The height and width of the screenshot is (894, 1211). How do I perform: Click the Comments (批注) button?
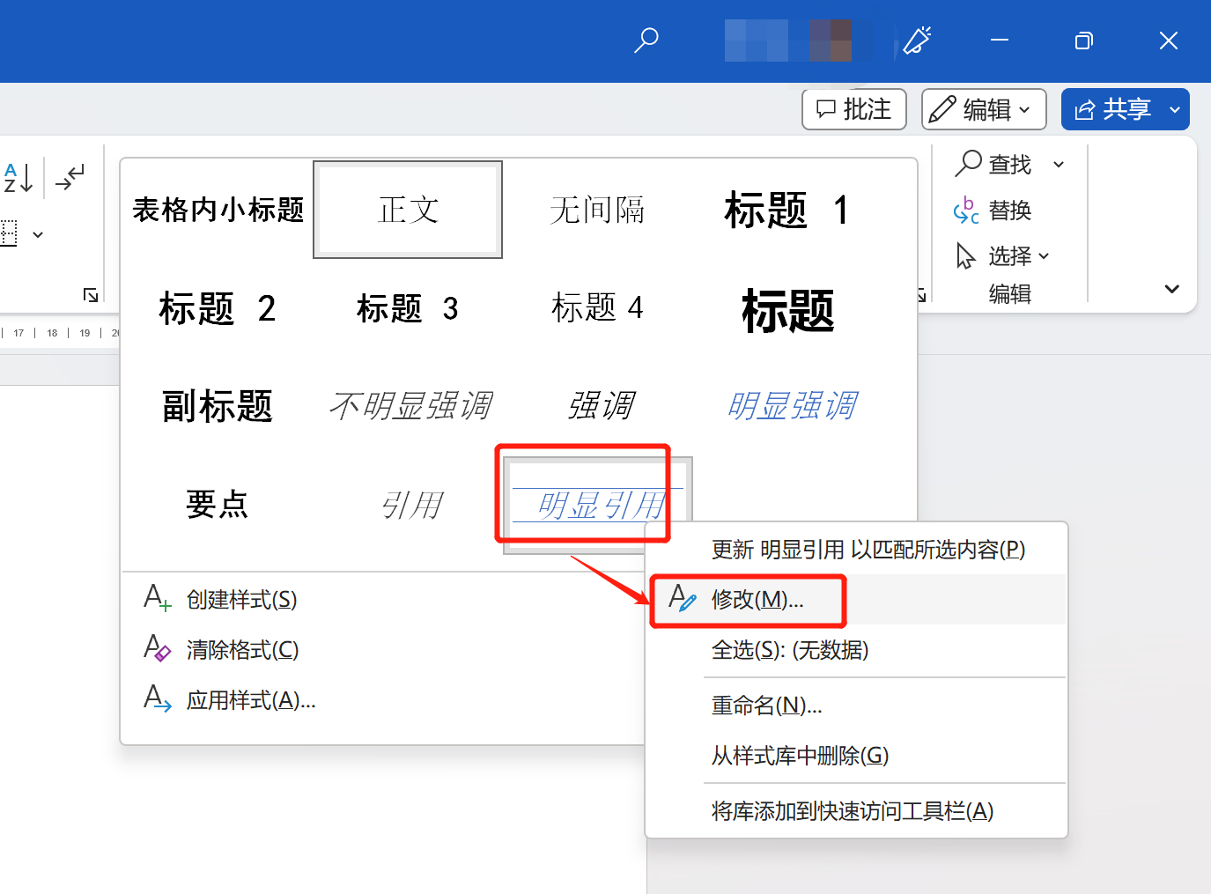coord(853,110)
